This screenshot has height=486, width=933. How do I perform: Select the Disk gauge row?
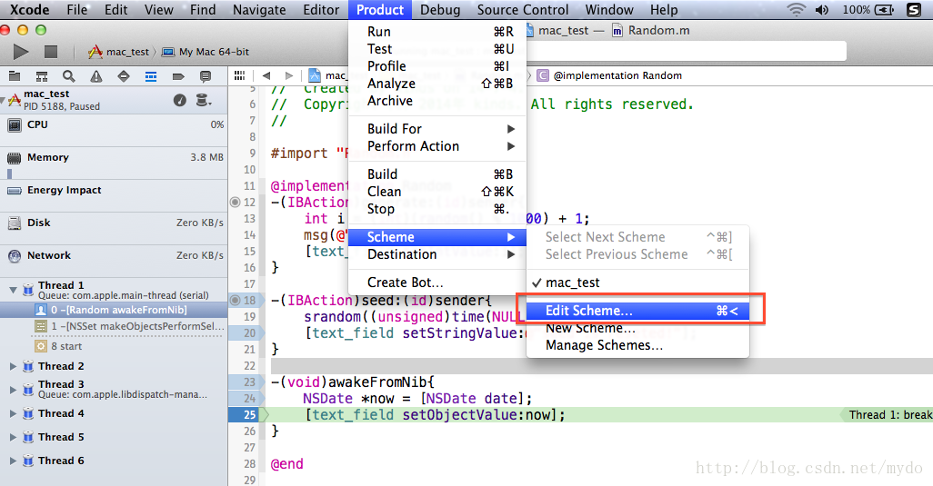[114, 229]
